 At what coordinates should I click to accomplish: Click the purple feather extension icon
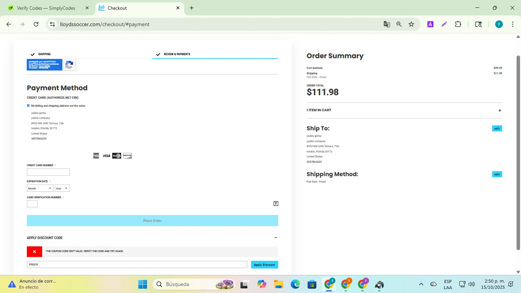pyautogui.click(x=444, y=24)
